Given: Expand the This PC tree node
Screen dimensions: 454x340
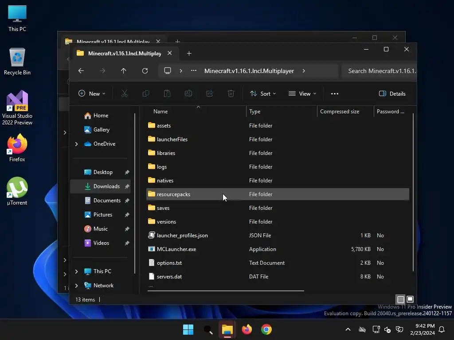Looking at the screenshot, I should pos(76,271).
